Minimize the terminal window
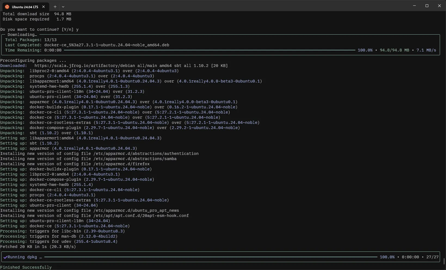 414,6
